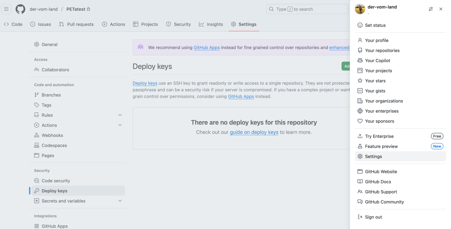
Task: Click the Webhooks sidebar icon
Action: click(x=37, y=135)
